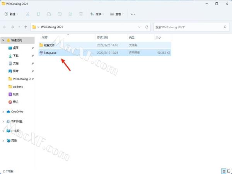Go up one folder level

click(x=26, y=27)
